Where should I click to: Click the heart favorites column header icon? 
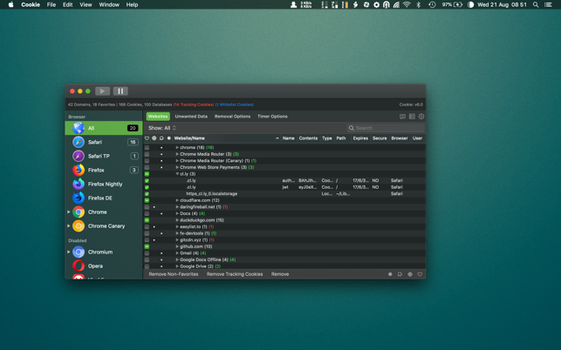coord(147,138)
